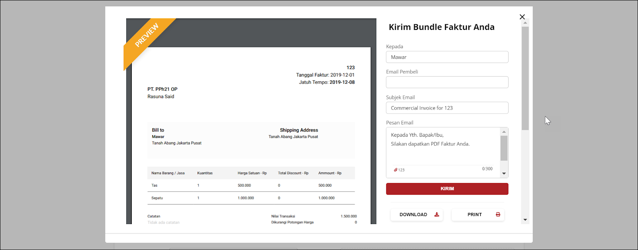The image size is (638, 250).
Task: Click the Sepatu row in invoice preview
Action: tap(251, 198)
